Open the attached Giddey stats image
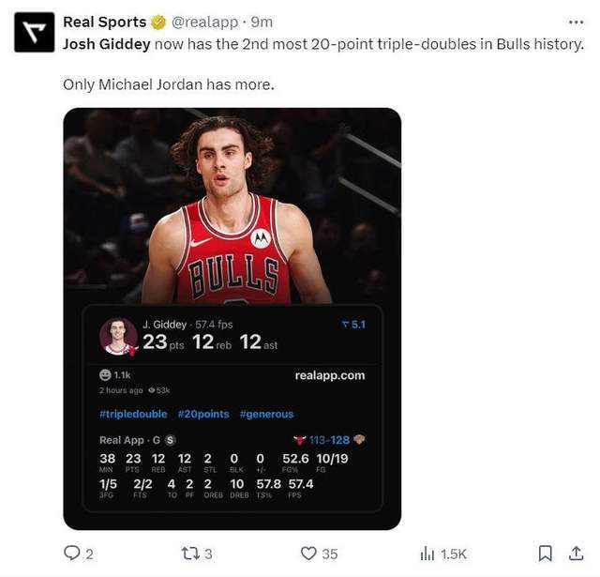The width and height of the screenshot is (600, 577). [x=232, y=206]
